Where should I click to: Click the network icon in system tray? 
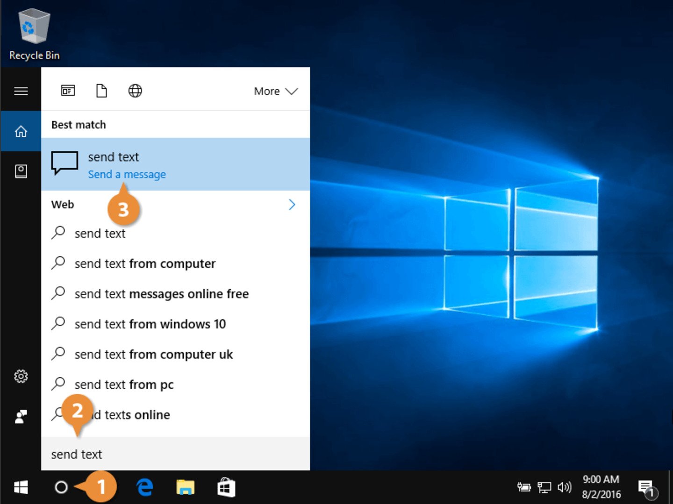(544, 487)
